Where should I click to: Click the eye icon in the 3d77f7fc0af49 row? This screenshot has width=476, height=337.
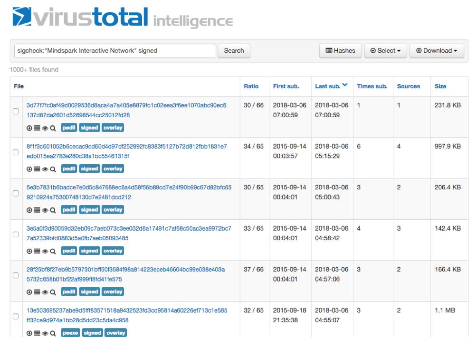click(x=45, y=128)
